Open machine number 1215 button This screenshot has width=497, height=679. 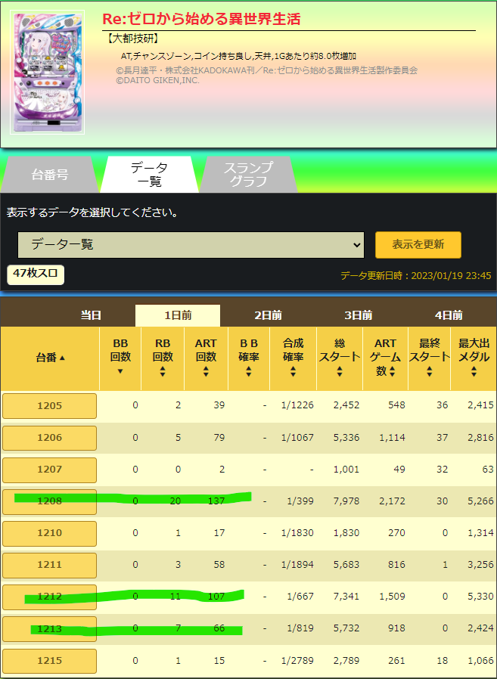tap(49, 661)
